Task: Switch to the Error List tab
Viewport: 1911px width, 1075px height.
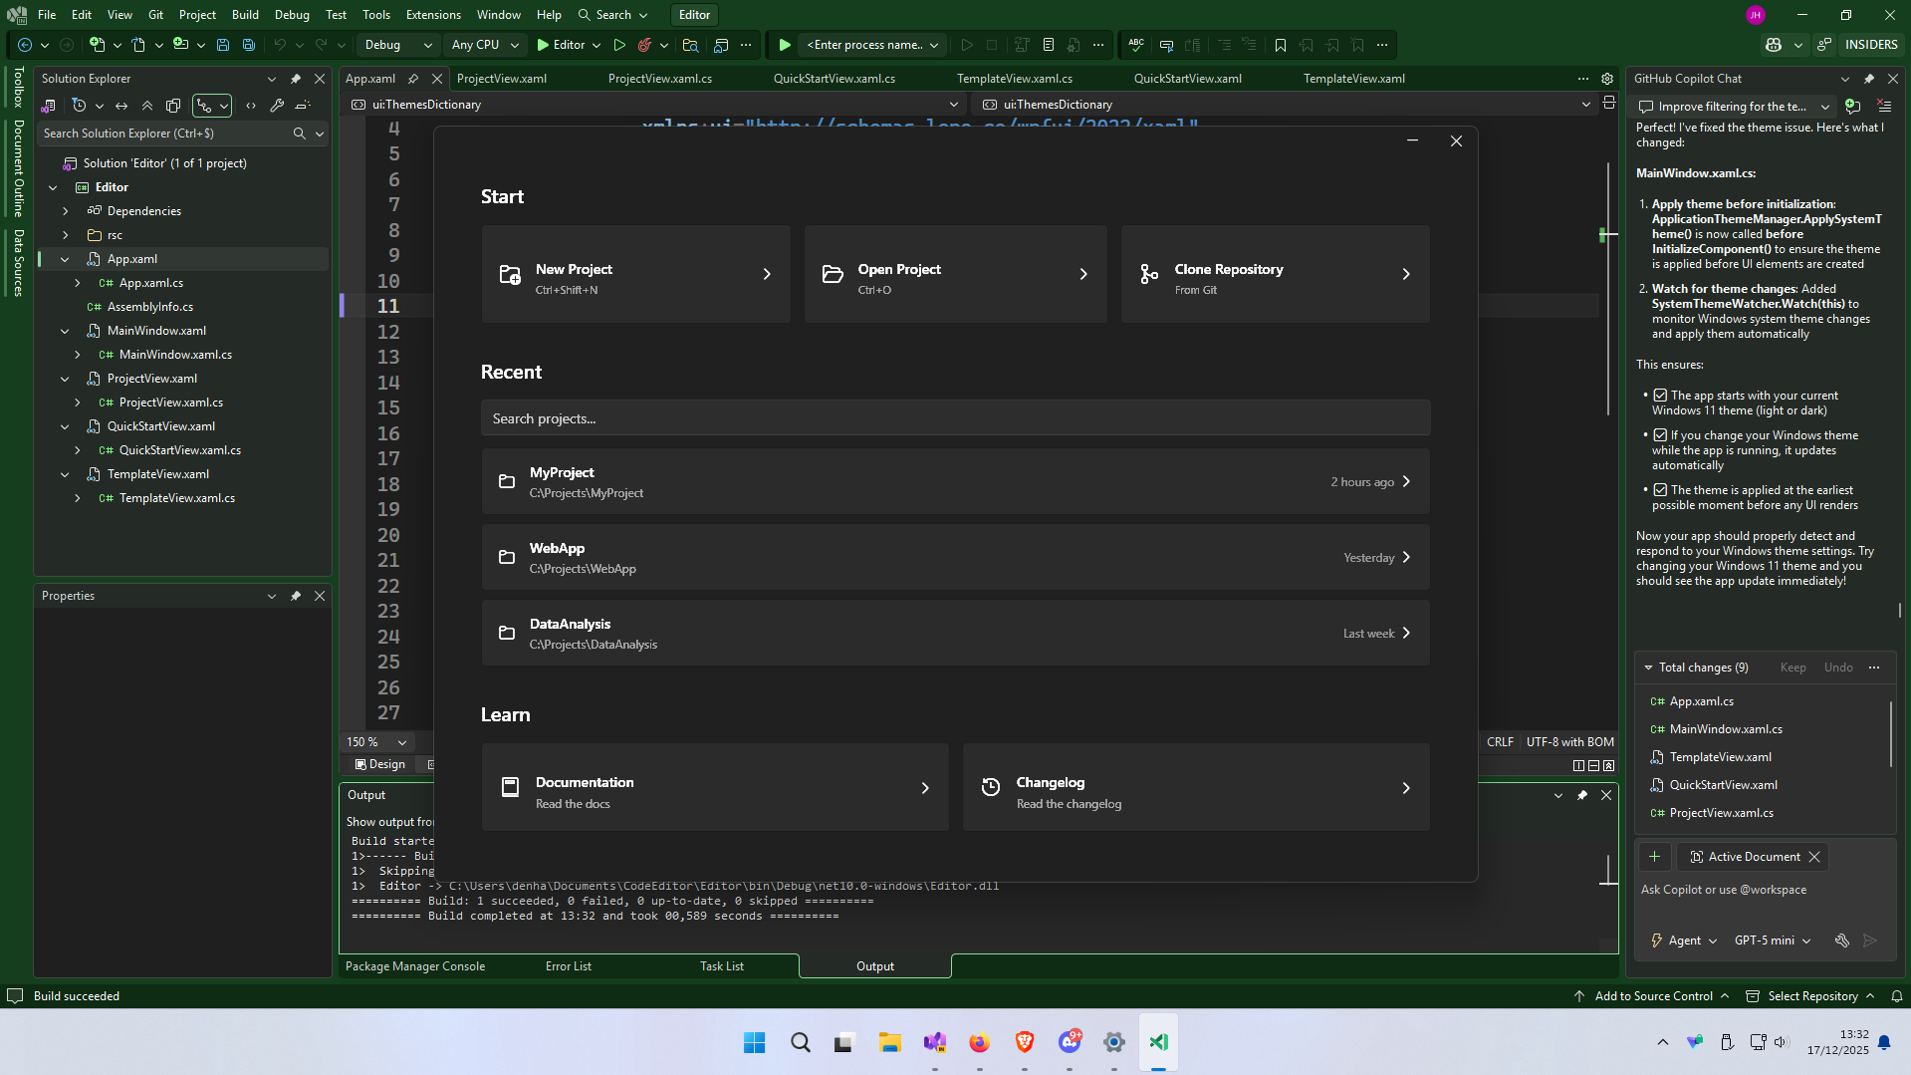Action: (568, 966)
